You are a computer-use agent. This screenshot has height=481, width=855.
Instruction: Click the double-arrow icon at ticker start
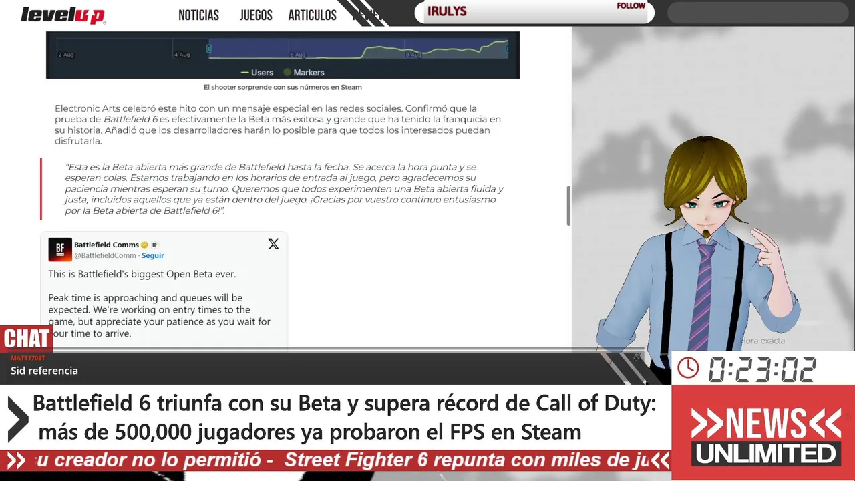[x=16, y=460]
